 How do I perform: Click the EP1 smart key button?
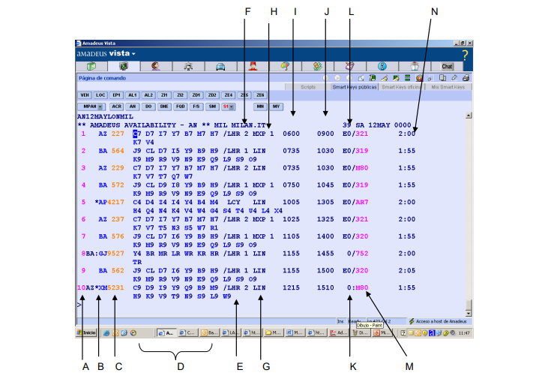tap(117, 95)
